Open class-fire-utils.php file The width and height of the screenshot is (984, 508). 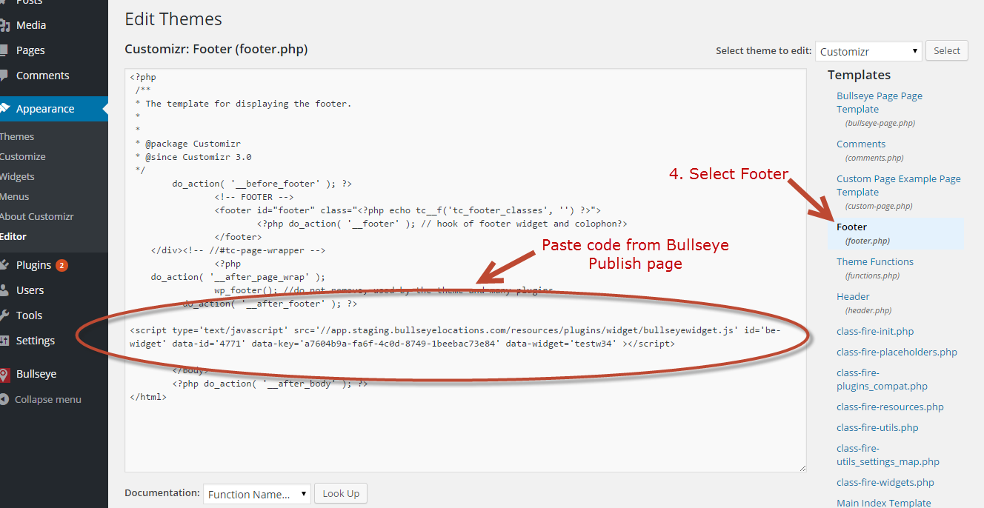[877, 427]
